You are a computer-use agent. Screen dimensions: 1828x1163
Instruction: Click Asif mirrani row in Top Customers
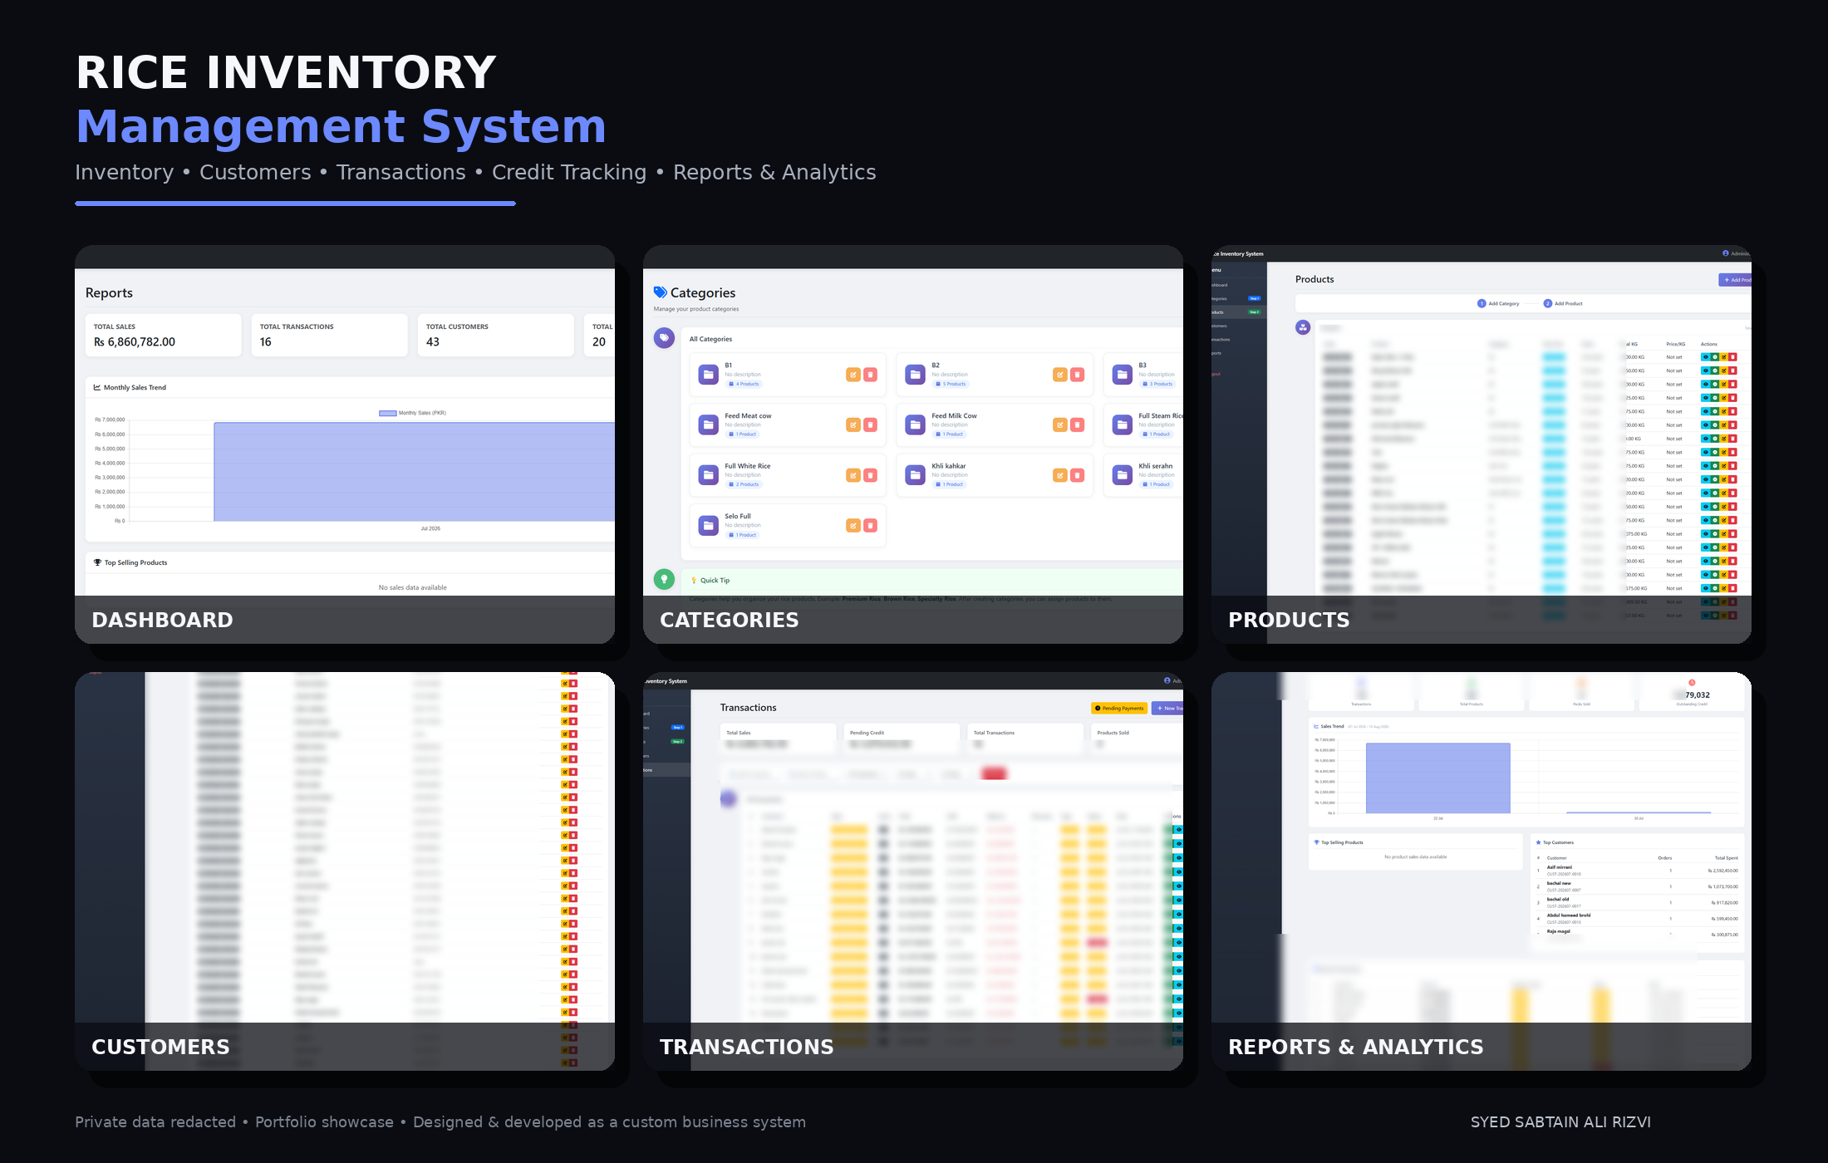(x=1637, y=871)
